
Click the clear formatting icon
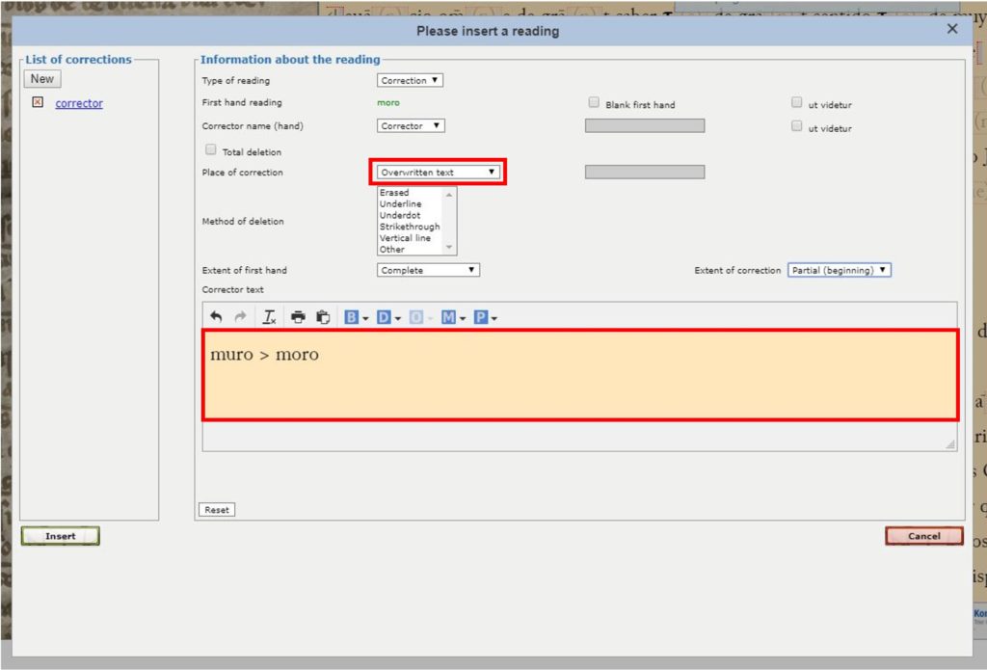click(270, 317)
